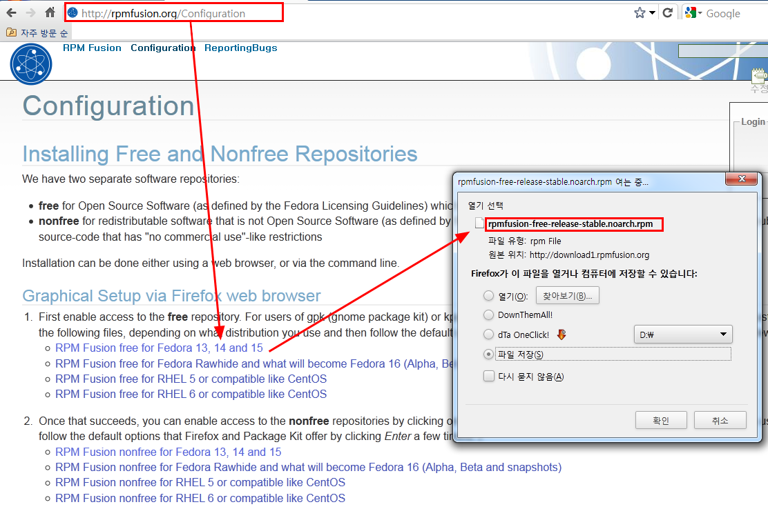
Task: Click the Login panel label
Action: (x=753, y=121)
